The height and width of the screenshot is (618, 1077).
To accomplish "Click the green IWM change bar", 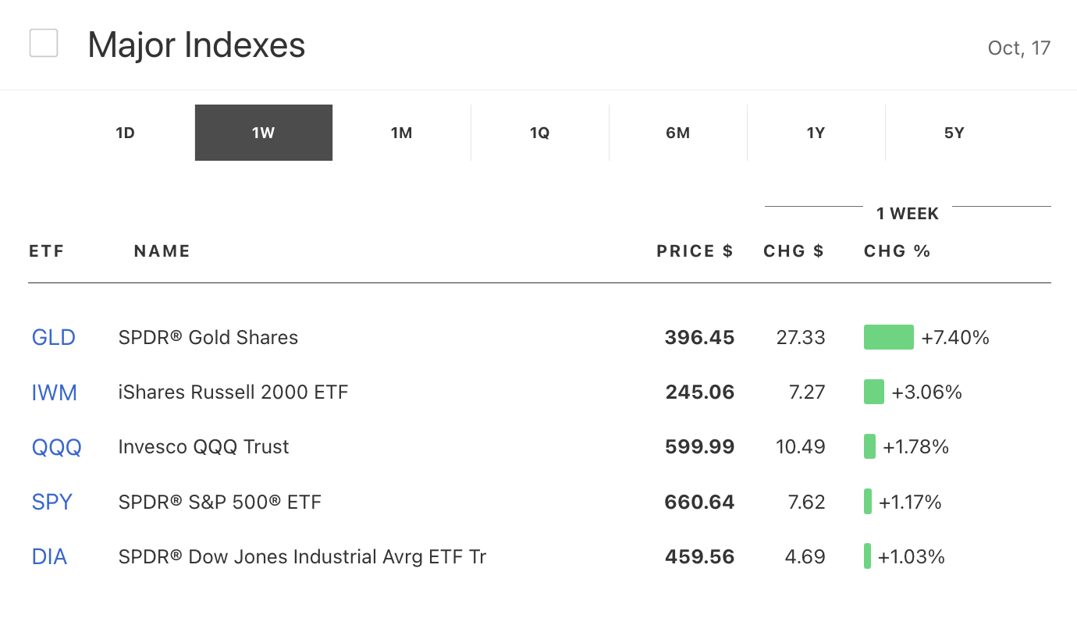I will 874,392.
